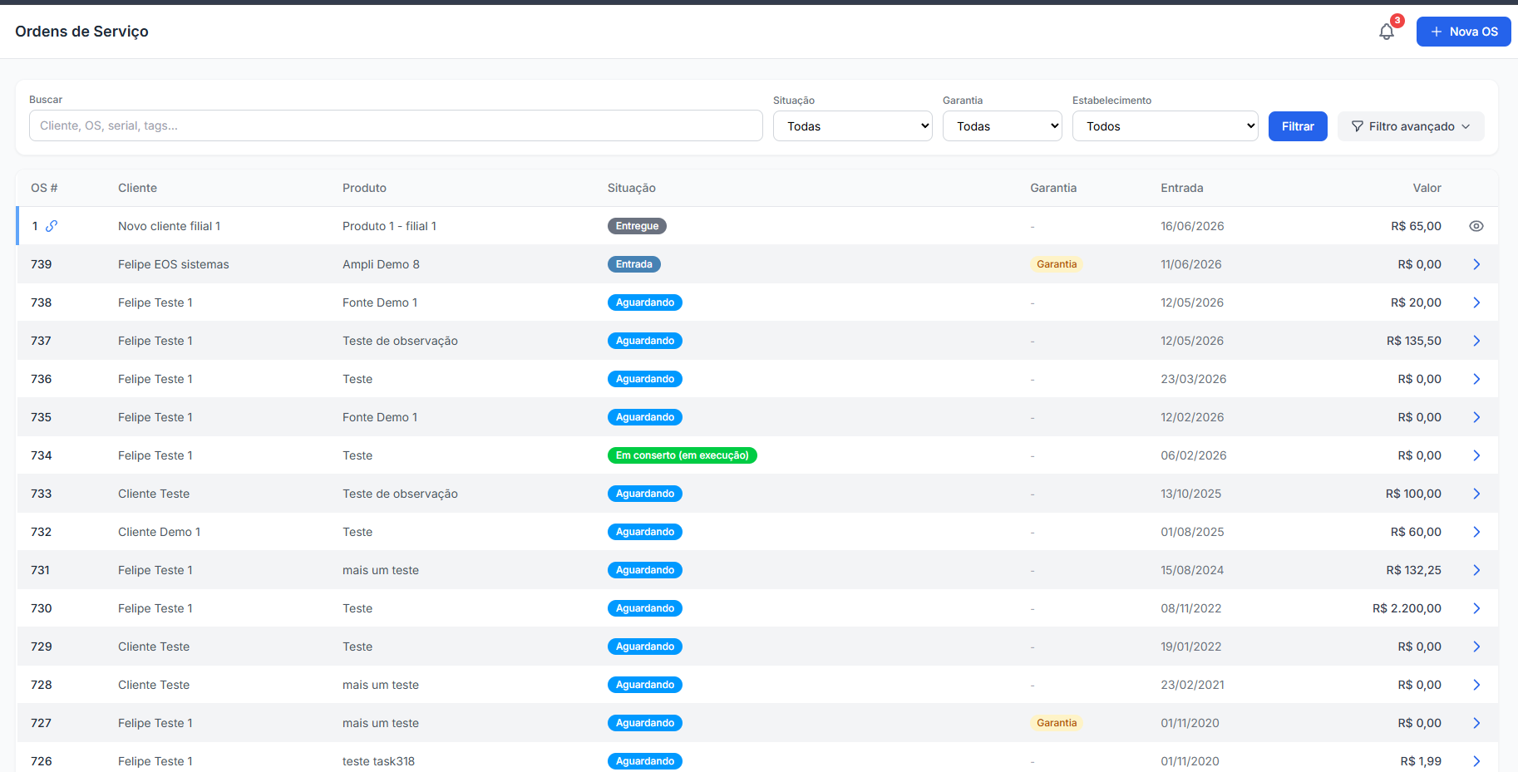Image resolution: width=1518 pixels, height=772 pixels.
Task: Open the Filtro avançado expander
Action: [1411, 126]
